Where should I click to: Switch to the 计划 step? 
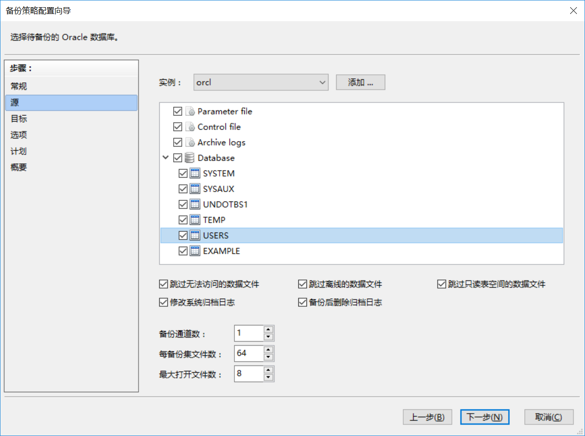point(19,151)
